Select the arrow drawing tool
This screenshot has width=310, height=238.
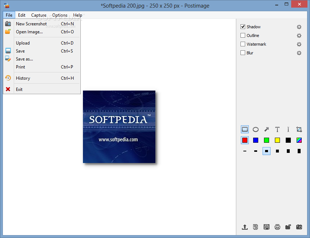[267, 129]
